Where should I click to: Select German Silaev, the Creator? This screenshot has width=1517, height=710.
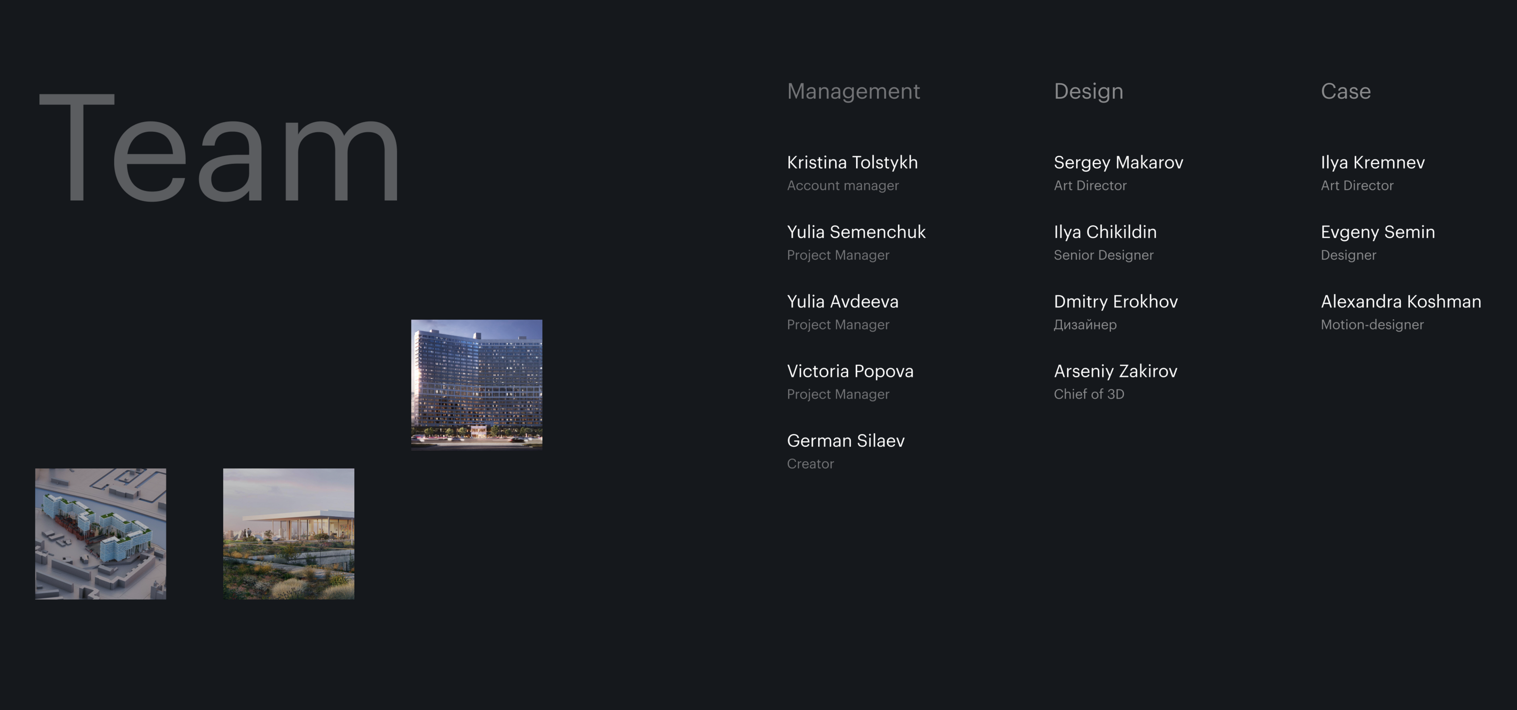pos(846,440)
